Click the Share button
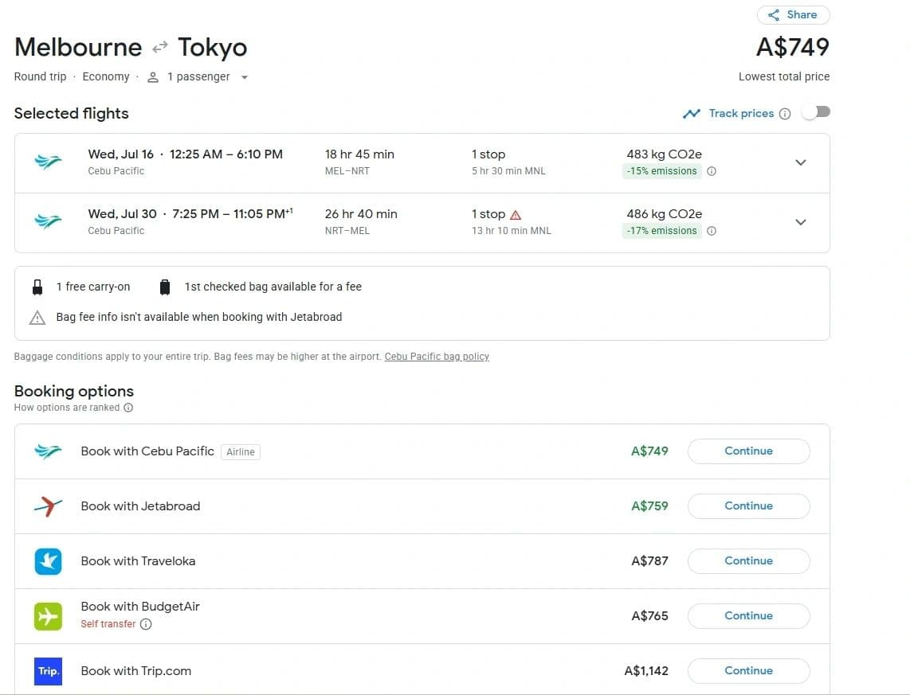Viewport: 910px width, 695px height. (x=793, y=15)
